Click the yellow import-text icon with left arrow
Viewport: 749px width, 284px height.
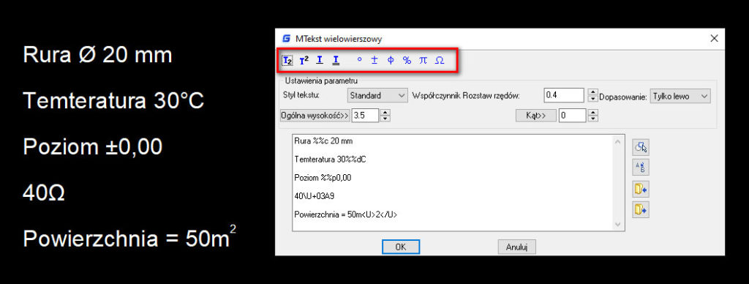coord(641,190)
